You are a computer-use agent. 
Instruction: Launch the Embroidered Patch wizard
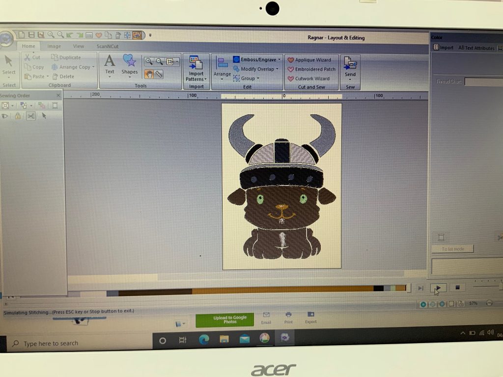[311, 69]
